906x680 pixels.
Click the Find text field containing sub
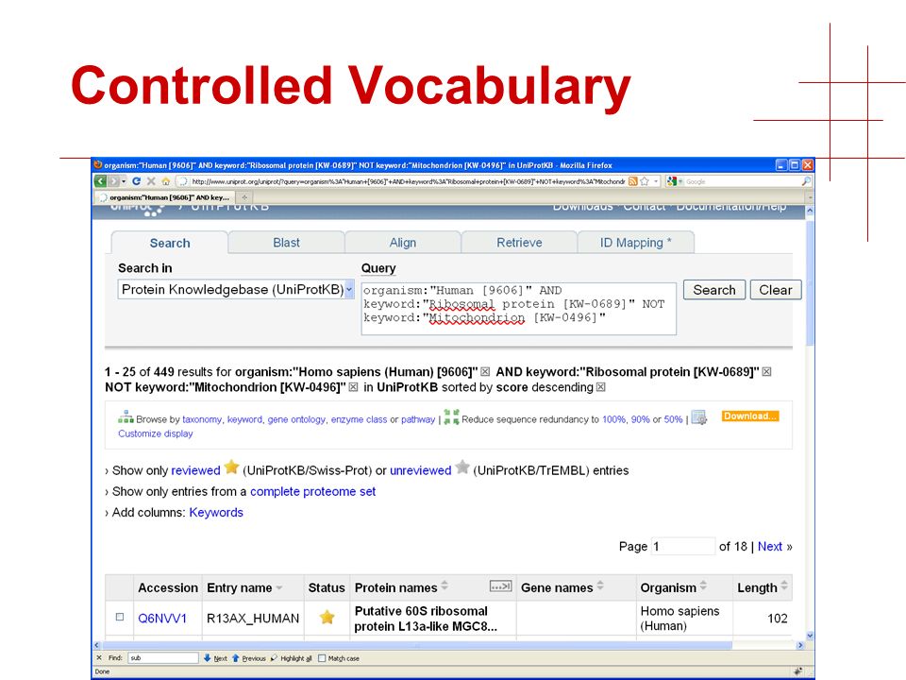pyautogui.click(x=163, y=658)
